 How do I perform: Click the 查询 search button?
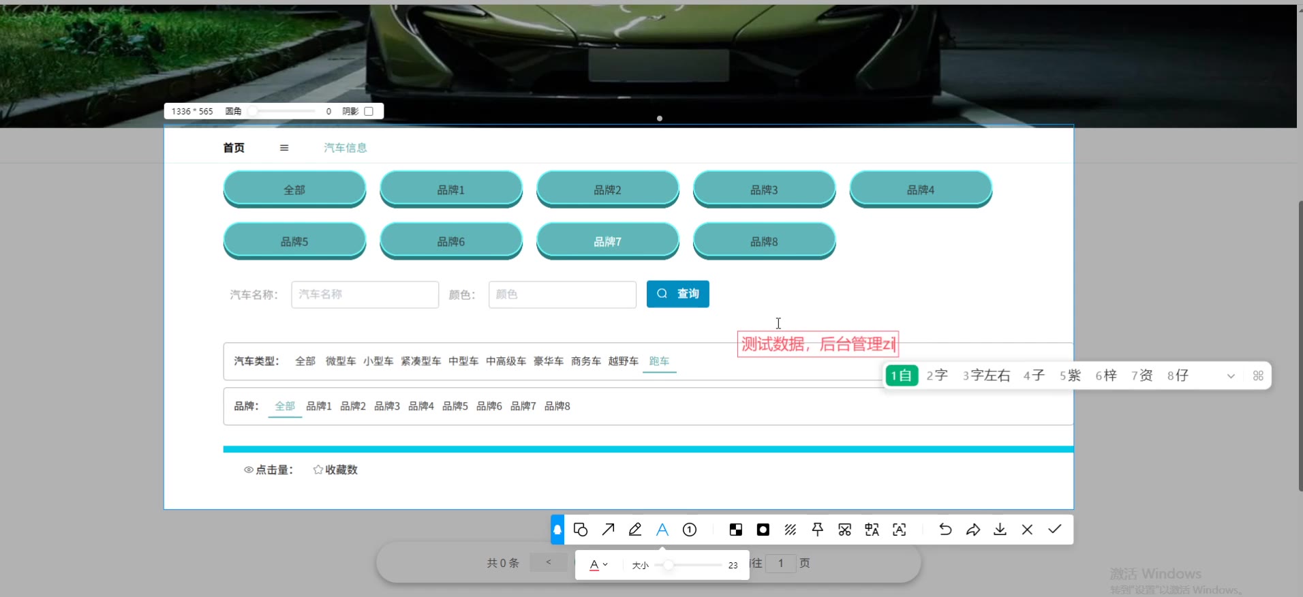pos(677,294)
